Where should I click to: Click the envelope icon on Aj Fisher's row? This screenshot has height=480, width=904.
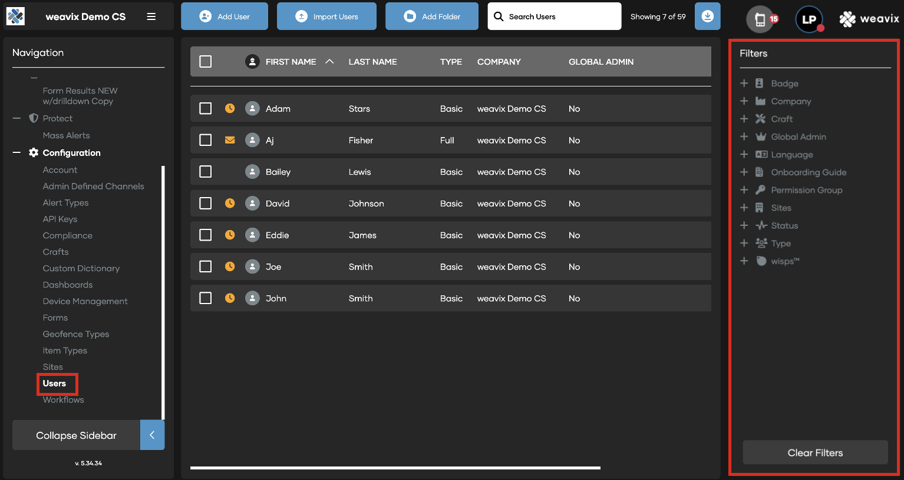(230, 140)
